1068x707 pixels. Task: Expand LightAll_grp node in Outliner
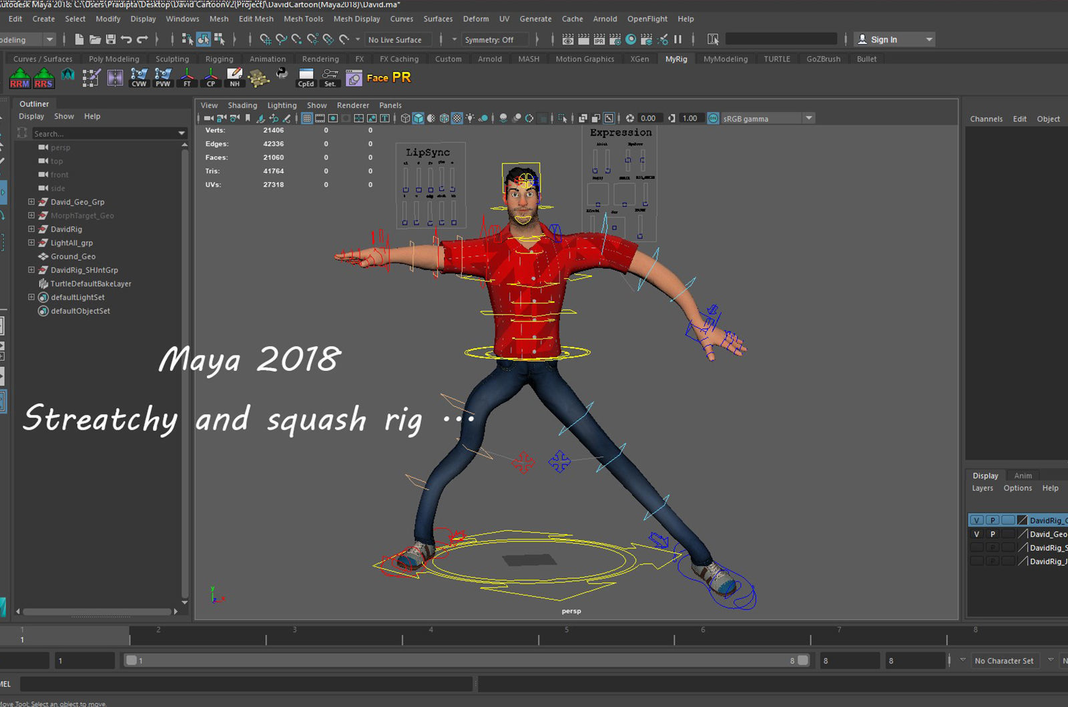(x=31, y=243)
